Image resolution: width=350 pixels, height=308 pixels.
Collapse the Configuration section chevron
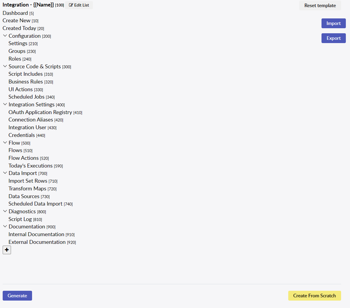click(x=5, y=36)
